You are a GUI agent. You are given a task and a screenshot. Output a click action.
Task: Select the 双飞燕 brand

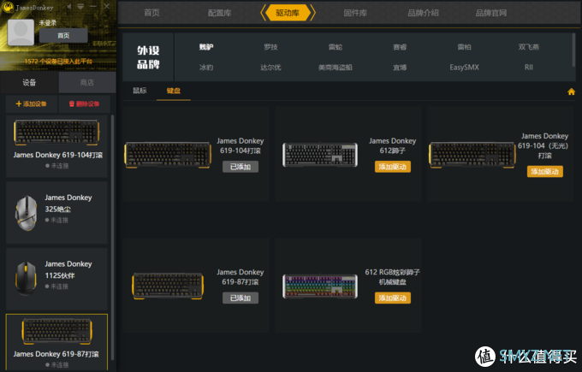pyautogui.click(x=529, y=47)
